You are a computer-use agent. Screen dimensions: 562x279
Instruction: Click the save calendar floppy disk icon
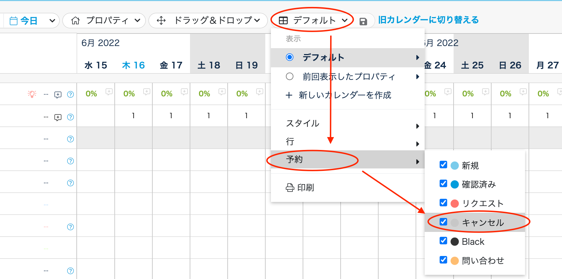coord(363,22)
